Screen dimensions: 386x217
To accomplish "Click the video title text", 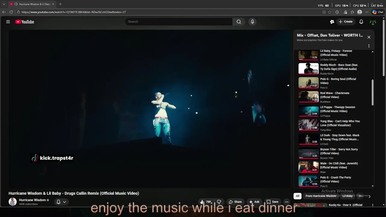I will tap(74, 193).
